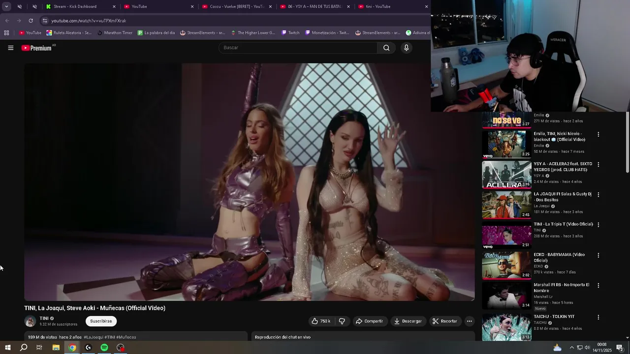This screenshot has height=354, width=630.
Task: Show hidden system tray icons chevron
Action: [x=571, y=348]
